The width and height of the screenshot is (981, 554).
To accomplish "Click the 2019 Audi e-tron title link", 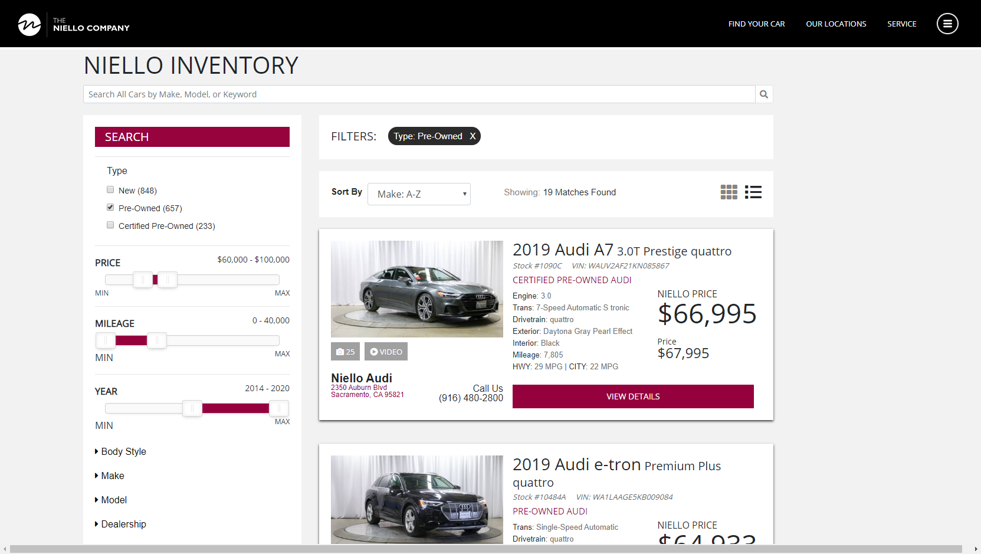I will [x=616, y=473].
